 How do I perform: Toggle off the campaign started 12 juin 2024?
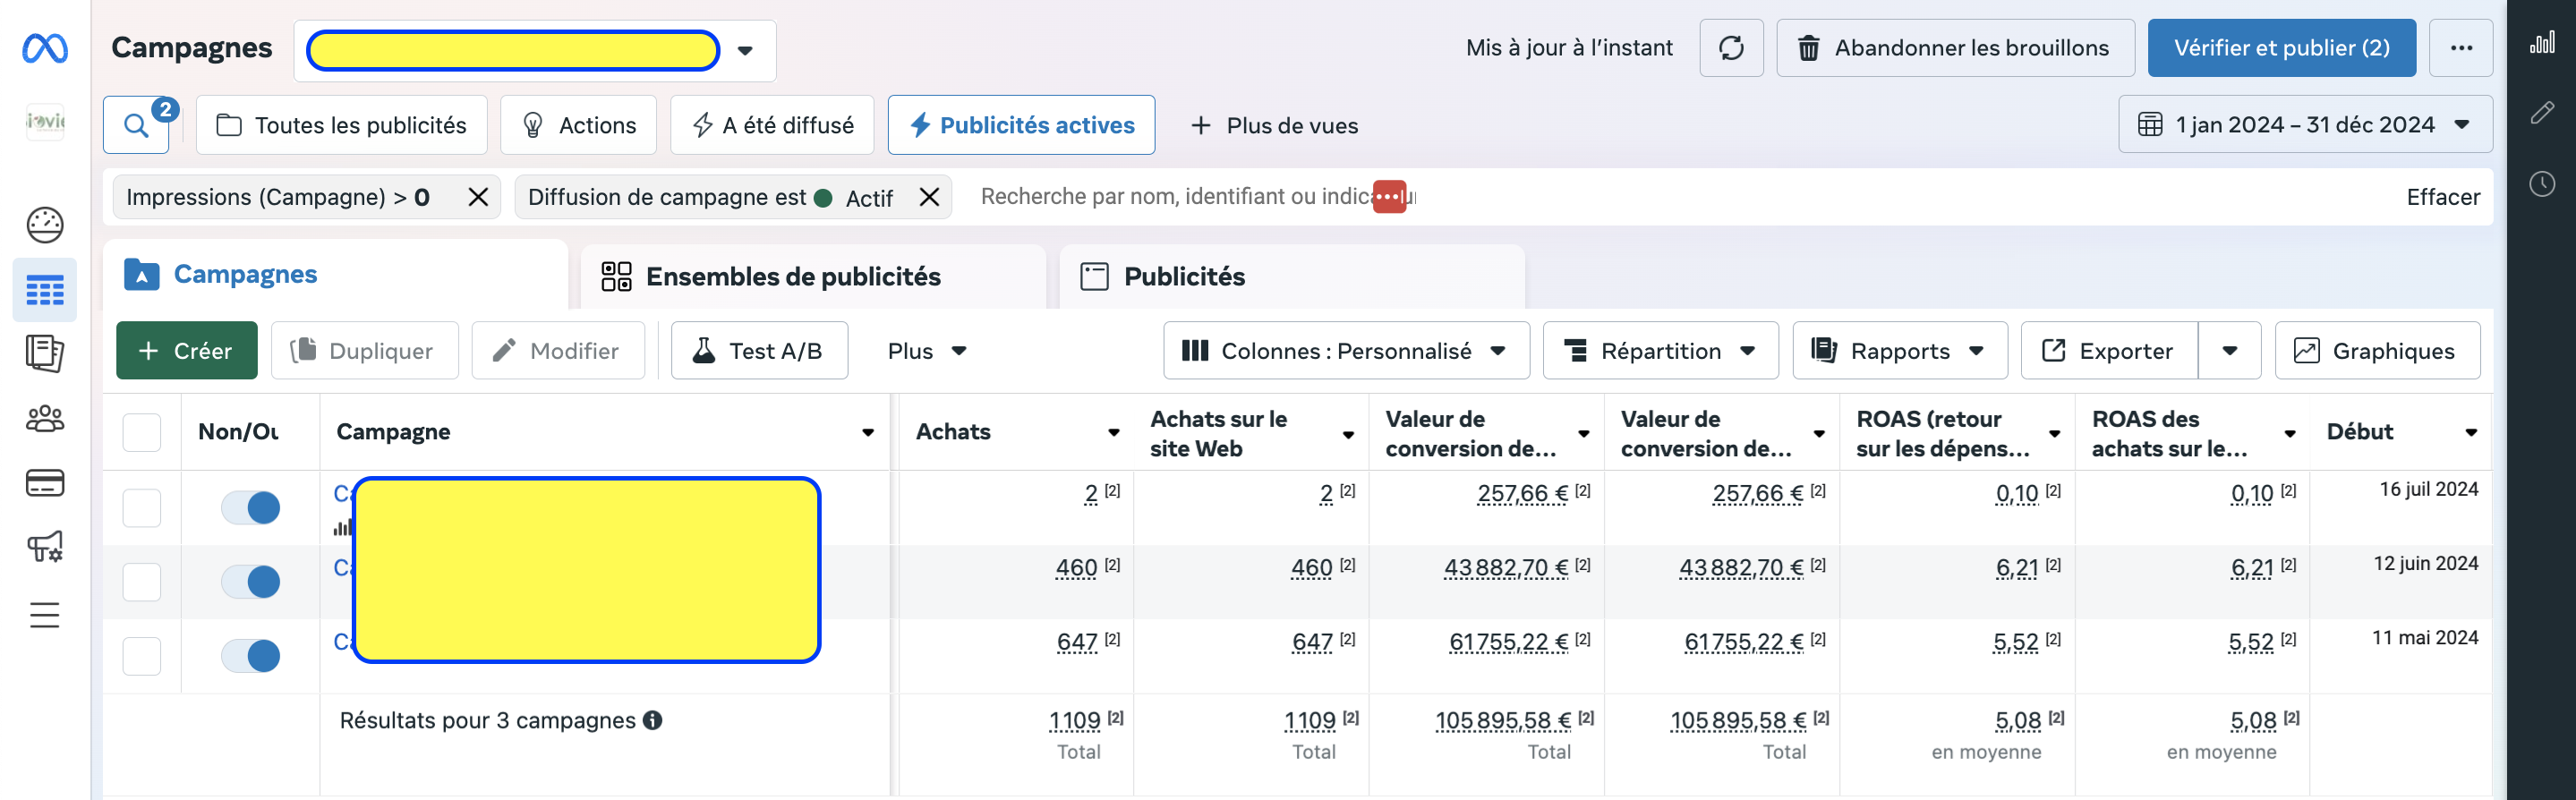pos(250,581)
